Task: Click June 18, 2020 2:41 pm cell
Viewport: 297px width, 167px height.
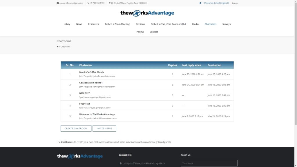Action: [219, 95]
